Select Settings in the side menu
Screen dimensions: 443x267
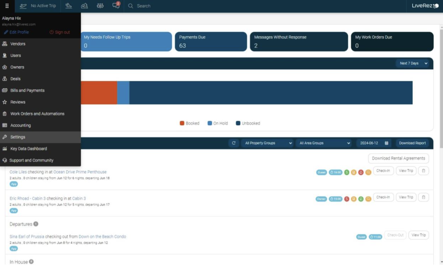click(x=18, y=137)
